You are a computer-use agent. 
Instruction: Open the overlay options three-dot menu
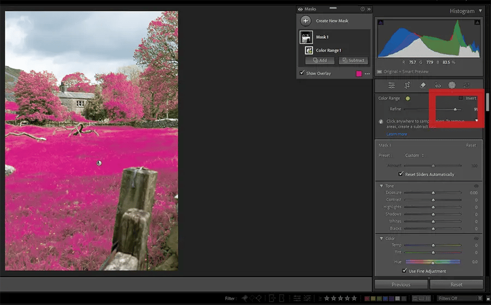[367, 74]
